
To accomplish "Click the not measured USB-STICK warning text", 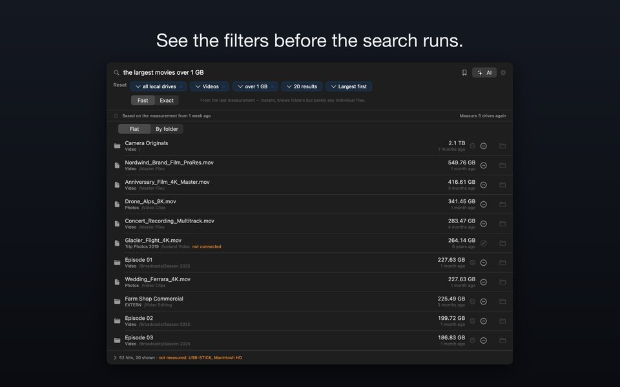I will point(200,358).
